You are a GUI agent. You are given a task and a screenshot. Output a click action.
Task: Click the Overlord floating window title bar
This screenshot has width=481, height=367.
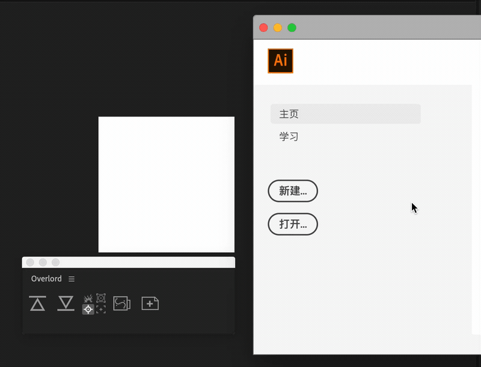129,262
